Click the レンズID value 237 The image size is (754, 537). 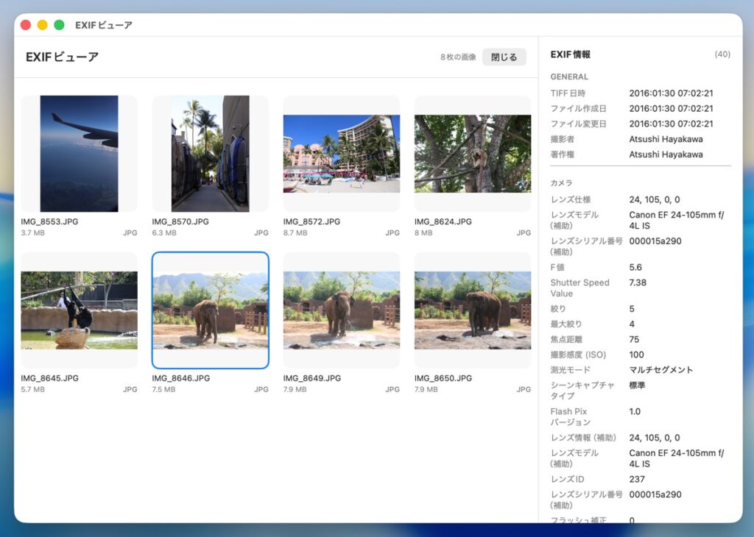(x=636, y=479)
